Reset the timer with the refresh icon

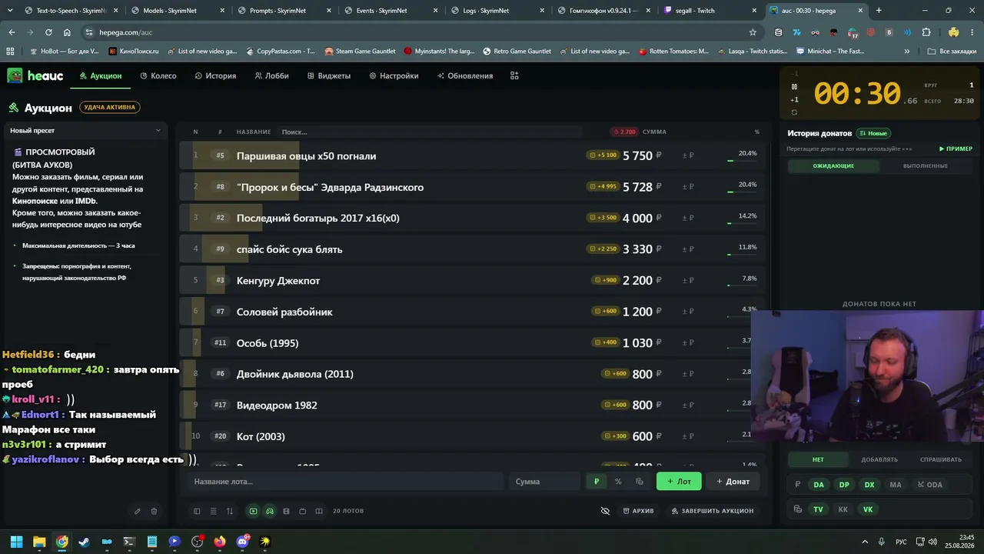tap(794, 112)
